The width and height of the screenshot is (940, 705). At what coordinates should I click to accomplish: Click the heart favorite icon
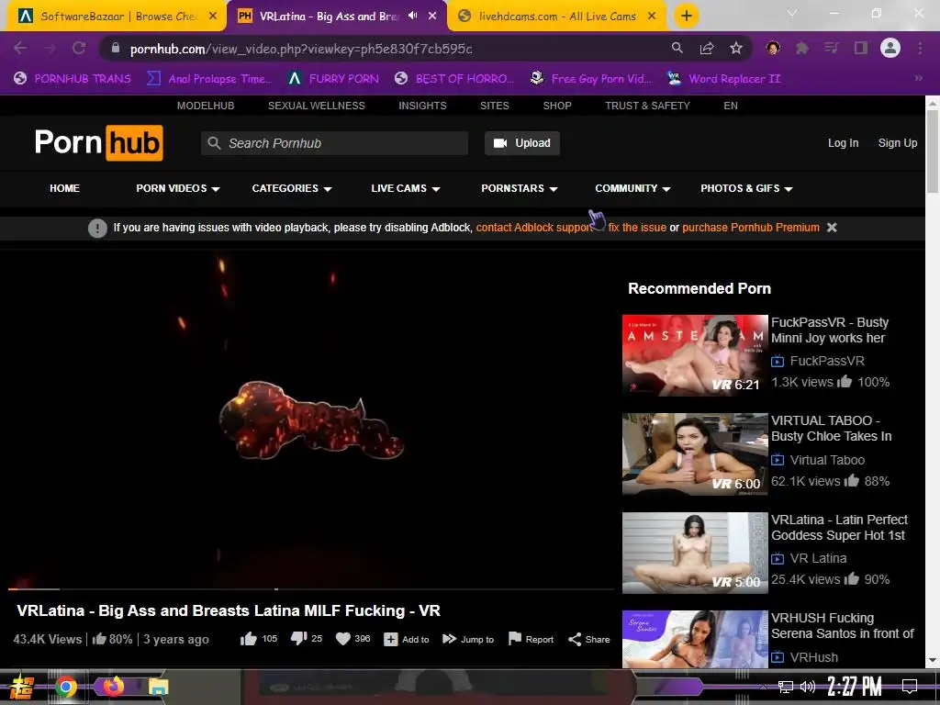coord(343,639)
